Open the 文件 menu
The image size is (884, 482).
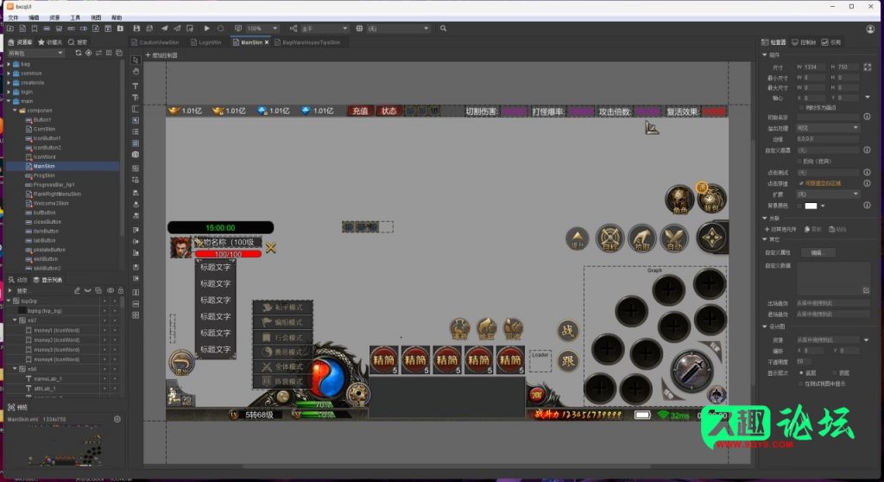coord(14,18)
